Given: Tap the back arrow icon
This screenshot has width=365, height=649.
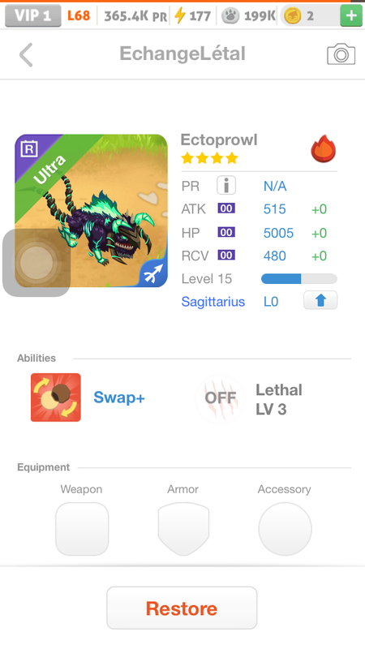Looking at the screenshot, I should point(26,54).
